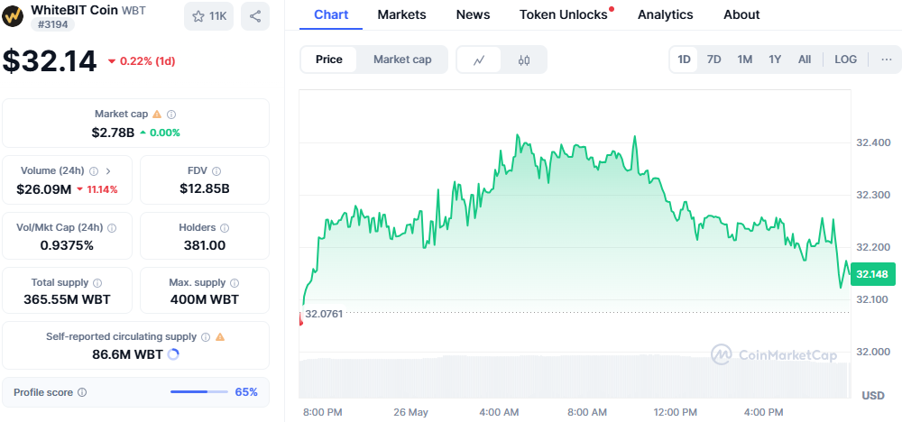Click the Holders info icon
Viewport: 902px width, 422px height.
225,227
